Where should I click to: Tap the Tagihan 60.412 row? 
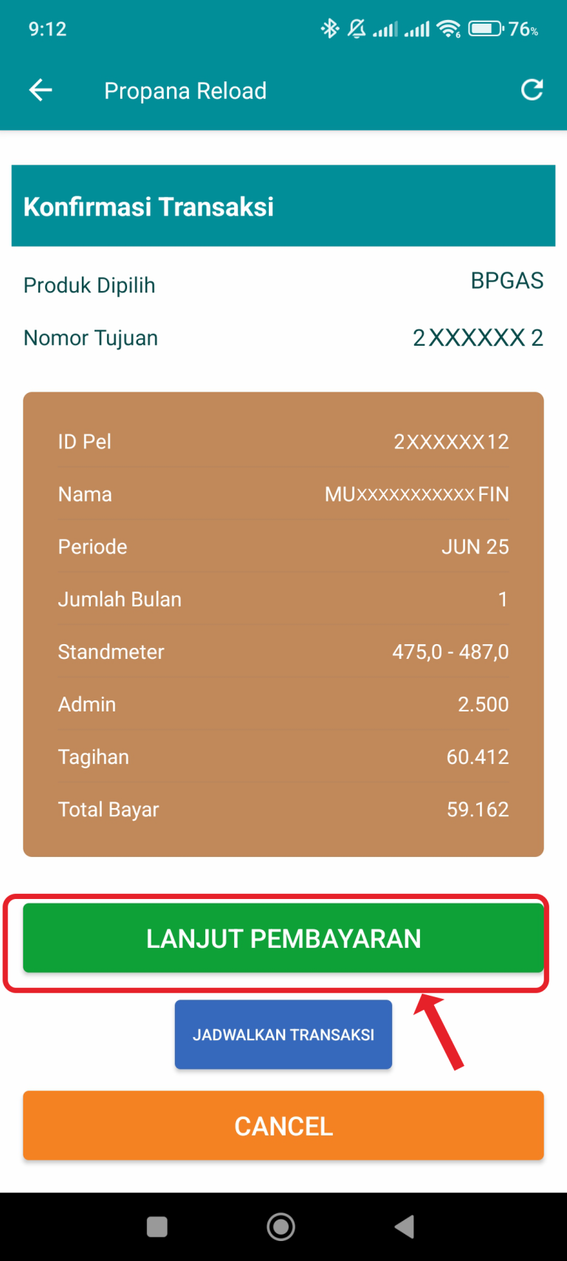pyautogui.click(x=283, y=757)
